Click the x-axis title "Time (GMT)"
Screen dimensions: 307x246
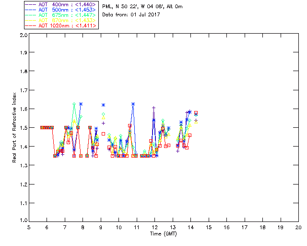(x=163, y=234)
